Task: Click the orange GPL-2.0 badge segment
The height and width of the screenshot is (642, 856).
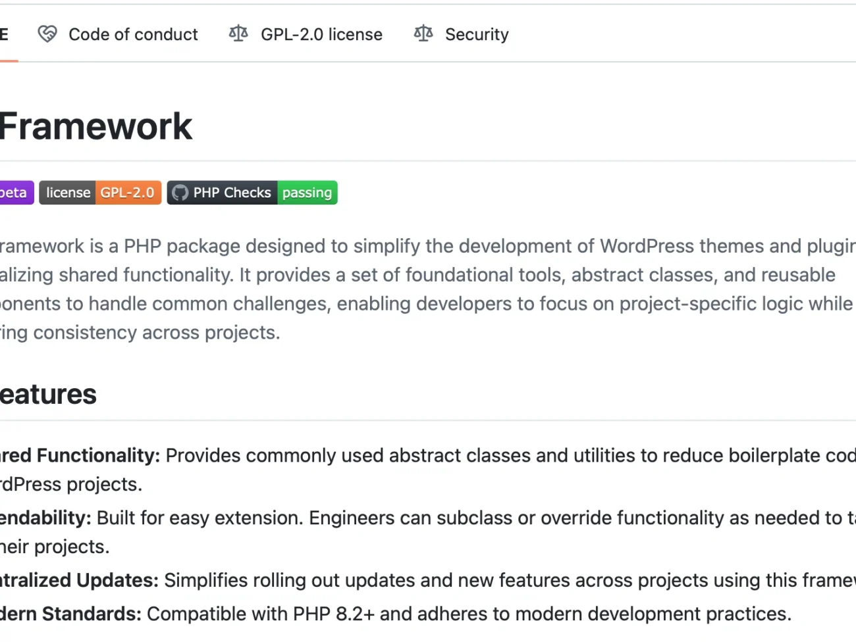Action: click(128, 193)
